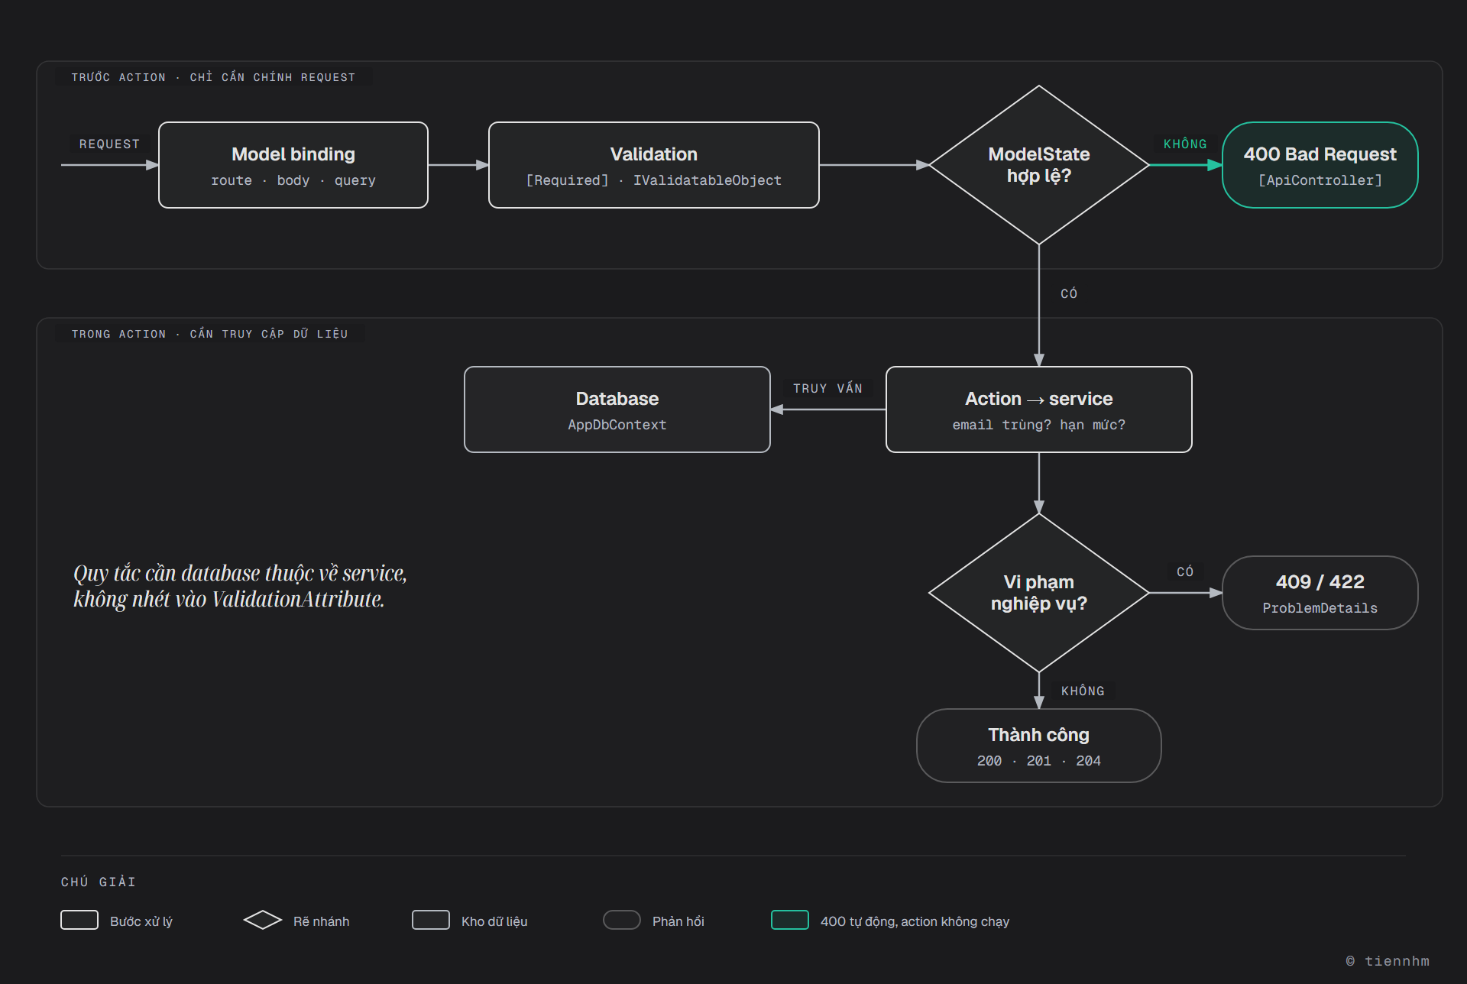The width and height of the screenshot is (1467, 984).
Task: Click the 'Phản hồi' legend pill icon
Action: point(622,920)
